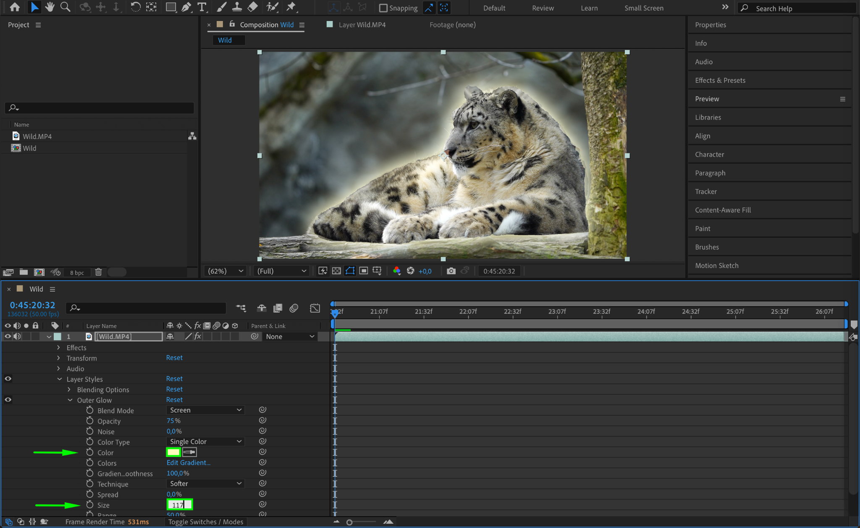Click the Outer Glow color swatch
The width and height of the screenshot is (860, 528).
[x=173, y=452]
